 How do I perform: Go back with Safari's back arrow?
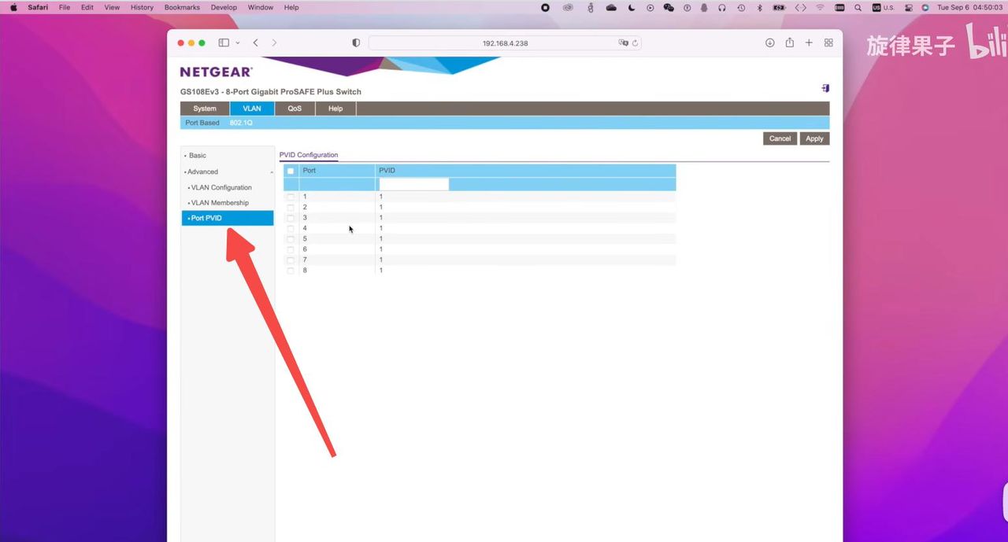pyautogui.click(x=255, y=42)
